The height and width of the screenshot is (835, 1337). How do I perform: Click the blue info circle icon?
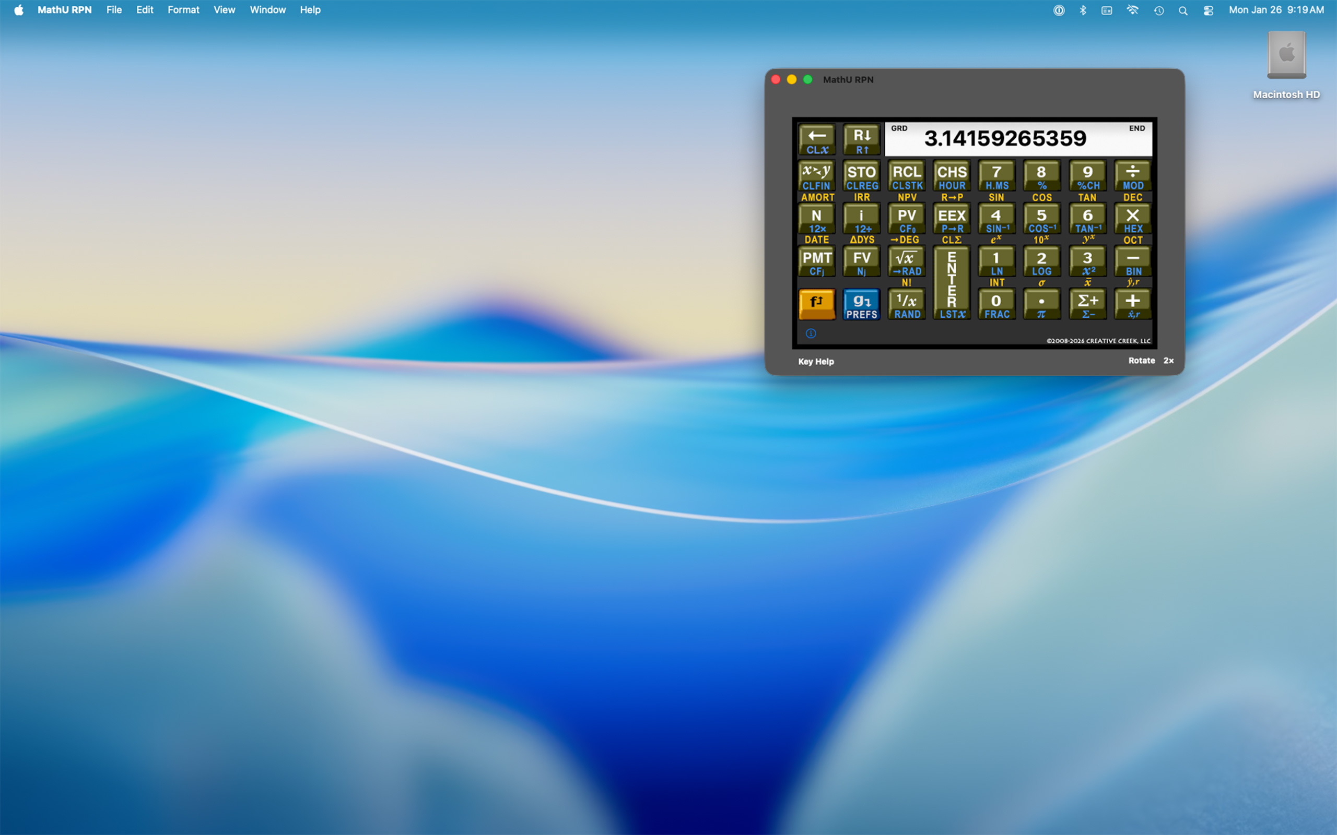pyautogui.click(x=811, y=333)
